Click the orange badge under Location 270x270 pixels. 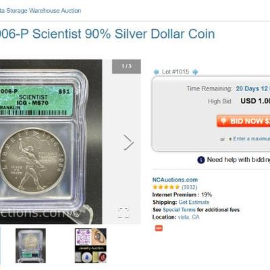pyautogui.click(x=159, y=228)
